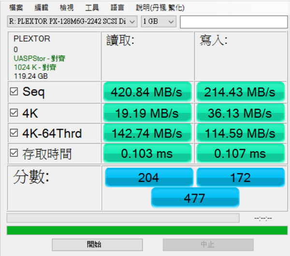
Task: Open the 語言 language menu
Action: 117,8
